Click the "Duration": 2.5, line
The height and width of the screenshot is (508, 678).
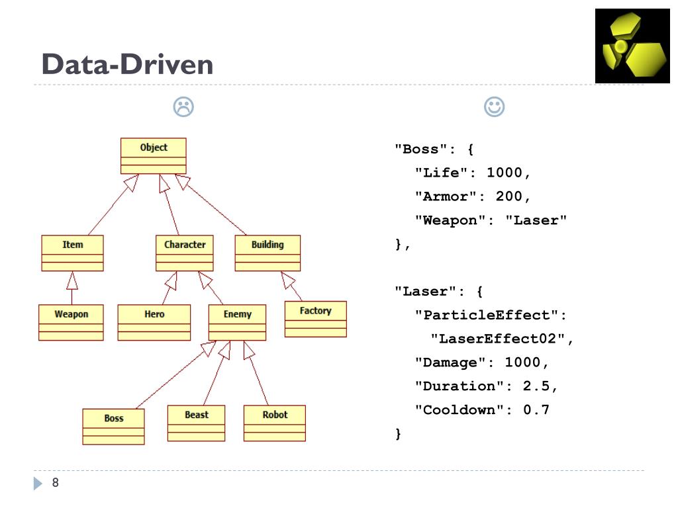[x=487, y=386]
